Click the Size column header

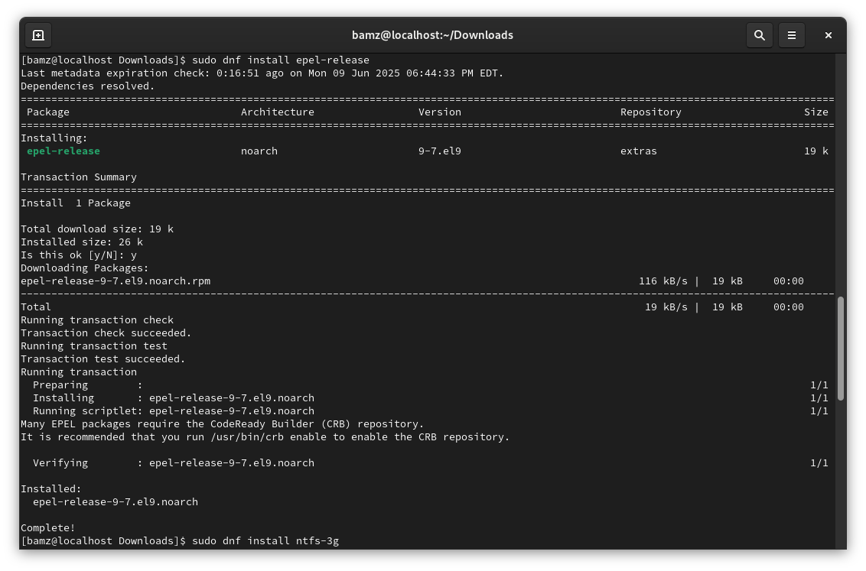[816, 112]
